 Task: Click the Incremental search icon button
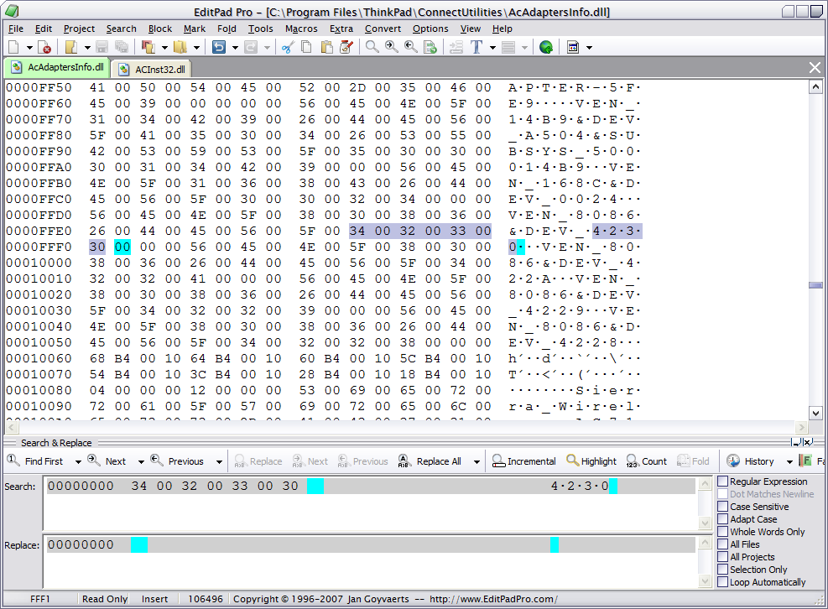point(523,461)
